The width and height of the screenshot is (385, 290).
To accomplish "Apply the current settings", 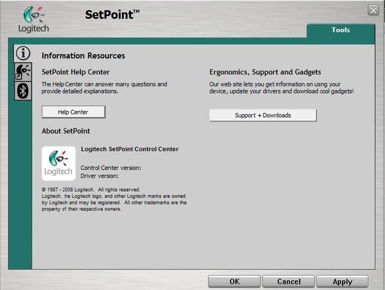I will pos(342,281).
